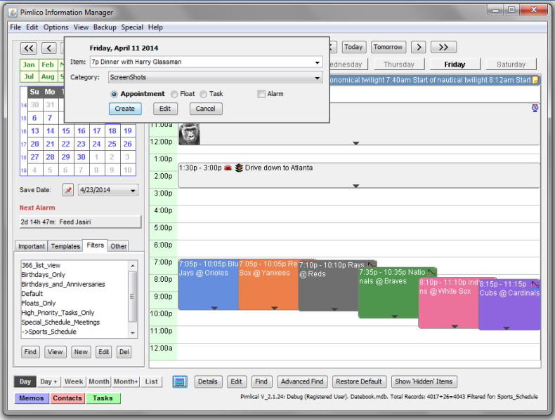Open the purple Memos button
Screen dimensions: 555x420
[32, 398]
